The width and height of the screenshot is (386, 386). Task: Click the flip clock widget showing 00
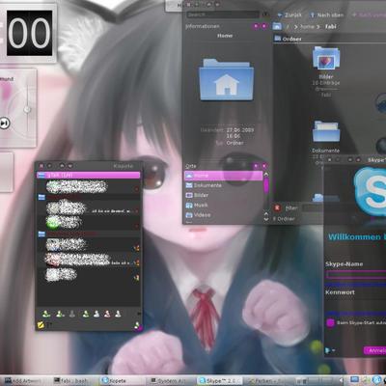point(29,33)
